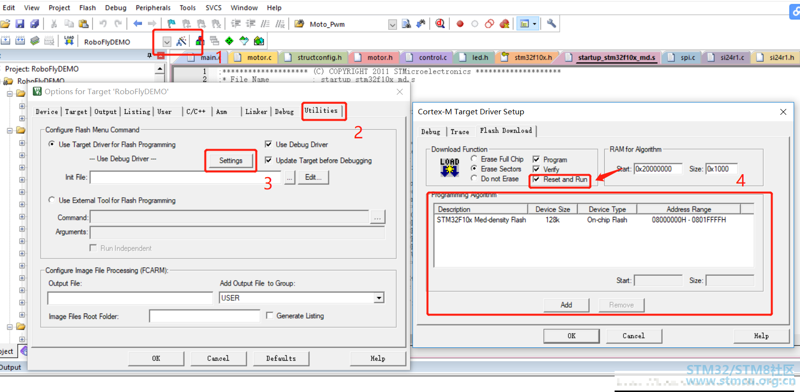800x392 pixels.
Task: Pin the Project pane using pushpin icon
Action: click(150, 56)
